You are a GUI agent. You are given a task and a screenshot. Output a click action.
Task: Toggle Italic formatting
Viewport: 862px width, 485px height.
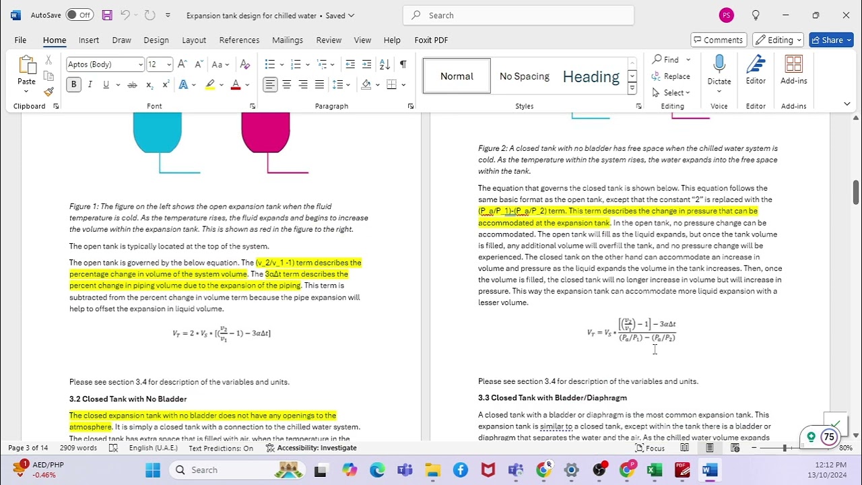click(x=90, y=84)
